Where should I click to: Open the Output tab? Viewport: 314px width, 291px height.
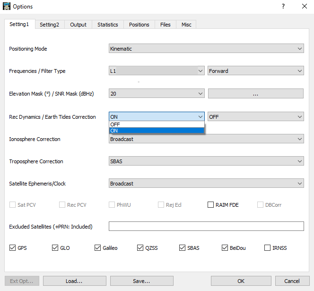point(78,25)
